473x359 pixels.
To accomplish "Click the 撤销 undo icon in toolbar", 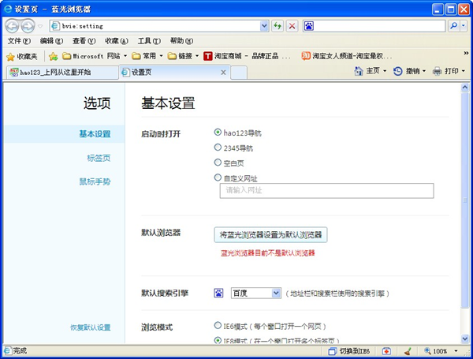I will (398, 71).
